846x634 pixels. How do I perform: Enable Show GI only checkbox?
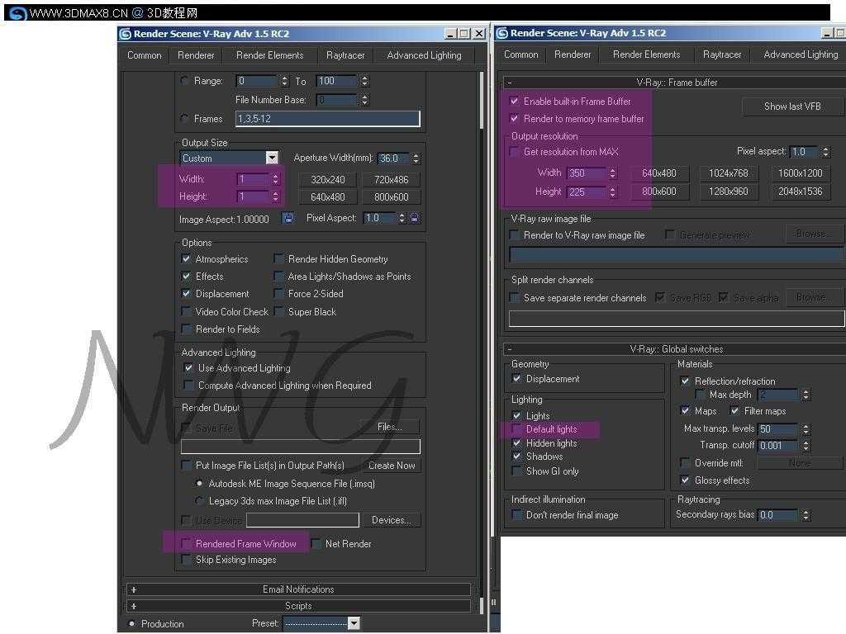pos(517,471)
